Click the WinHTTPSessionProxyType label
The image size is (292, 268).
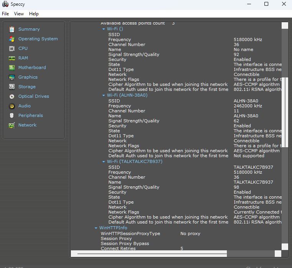point(130,233)
